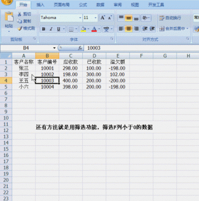Screen dimensions: 199x201
Task: Toggle bold formatting
Action: pos(44,29)
